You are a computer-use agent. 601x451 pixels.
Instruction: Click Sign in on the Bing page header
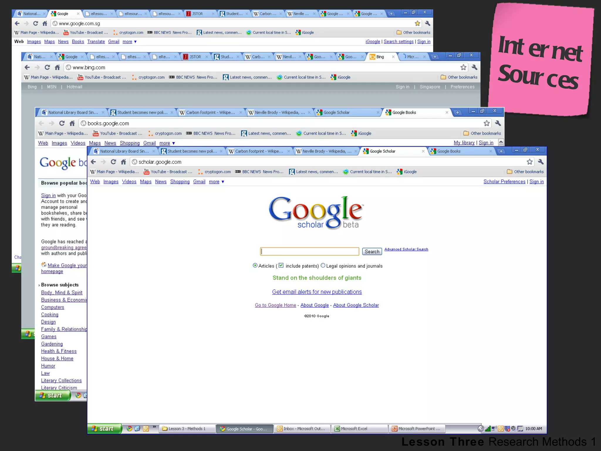(402, 87)
